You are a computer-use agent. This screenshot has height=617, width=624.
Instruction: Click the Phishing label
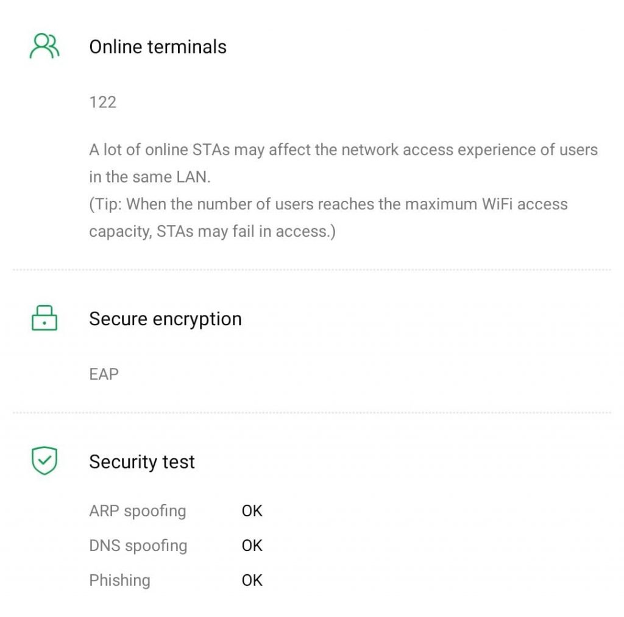click(119, 580)
